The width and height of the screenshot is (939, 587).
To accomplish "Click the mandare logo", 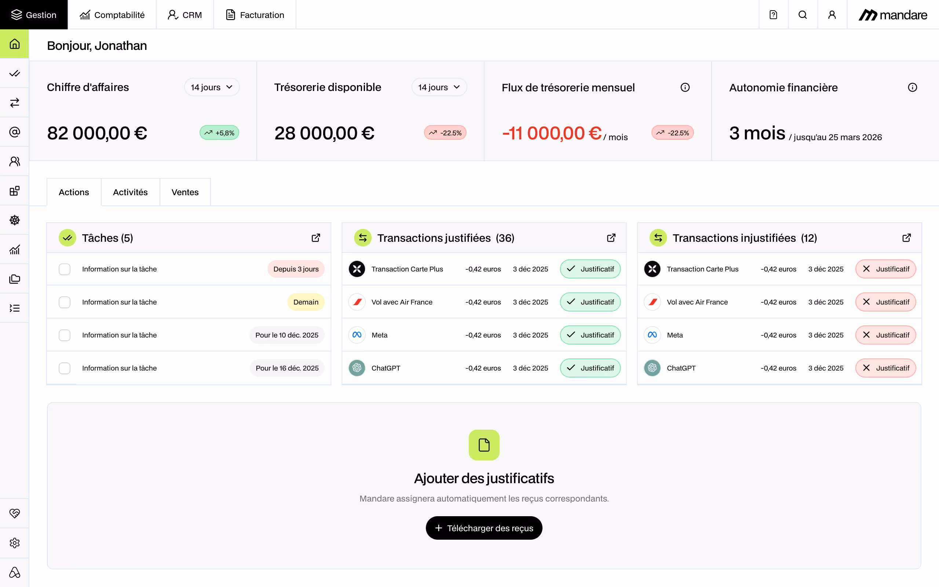I will tap(892, 15).
